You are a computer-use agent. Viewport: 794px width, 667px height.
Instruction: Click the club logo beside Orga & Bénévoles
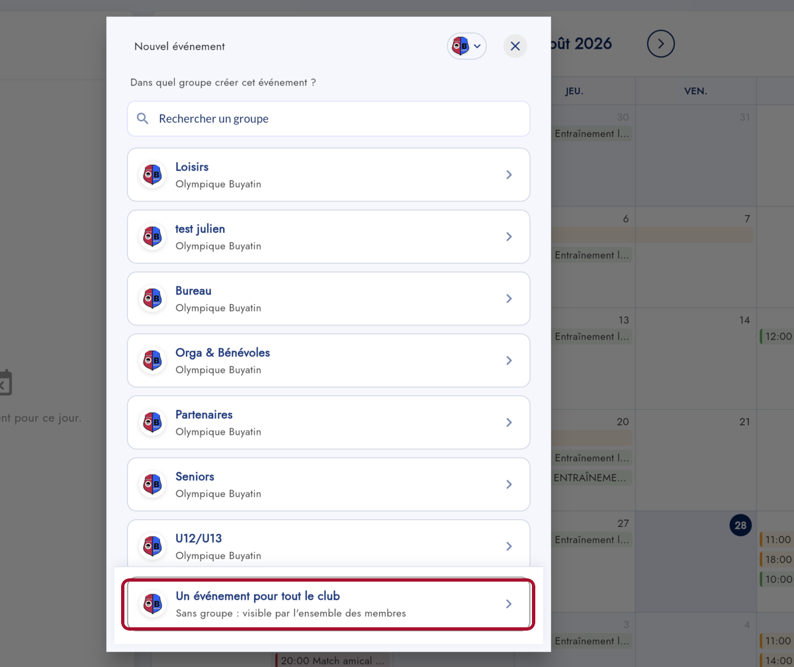(x=153, y=361)
